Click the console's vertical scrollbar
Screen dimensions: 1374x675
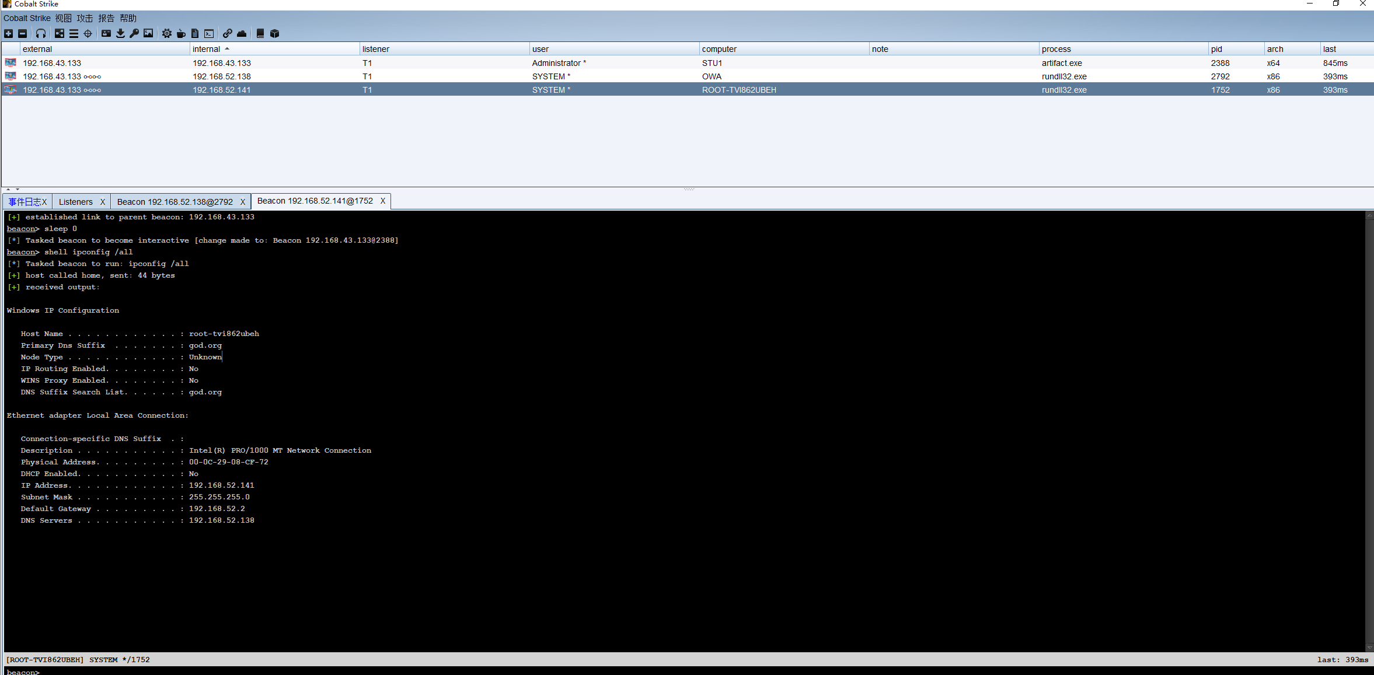coord(1369,432)
